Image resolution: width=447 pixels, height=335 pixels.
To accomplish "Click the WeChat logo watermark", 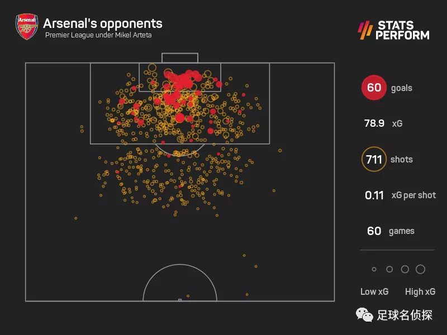I will pyautogui.click(x=364, y=315).
